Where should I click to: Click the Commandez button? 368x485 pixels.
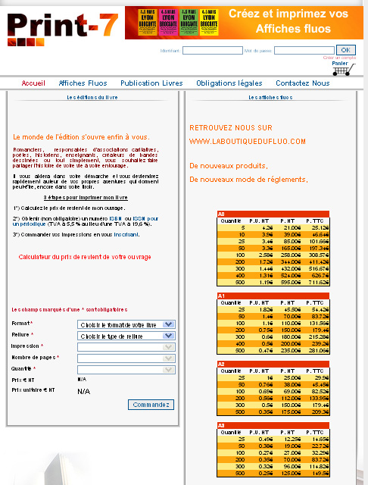pos(151,405)
